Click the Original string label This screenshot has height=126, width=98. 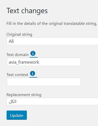tap(19, 34)
